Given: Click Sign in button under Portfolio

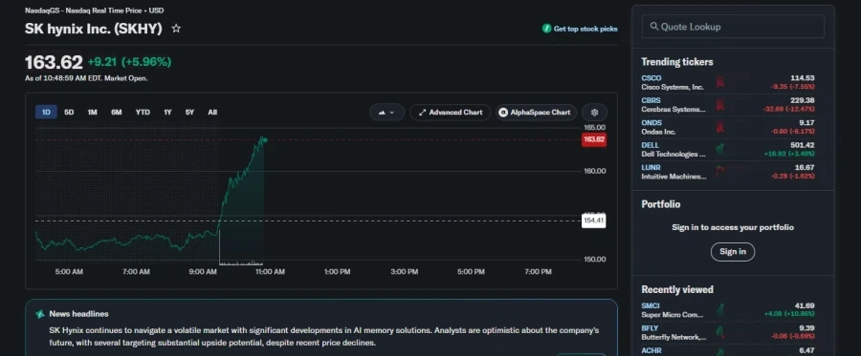Looking at the screenshot, I should click(x=733, y=252).
